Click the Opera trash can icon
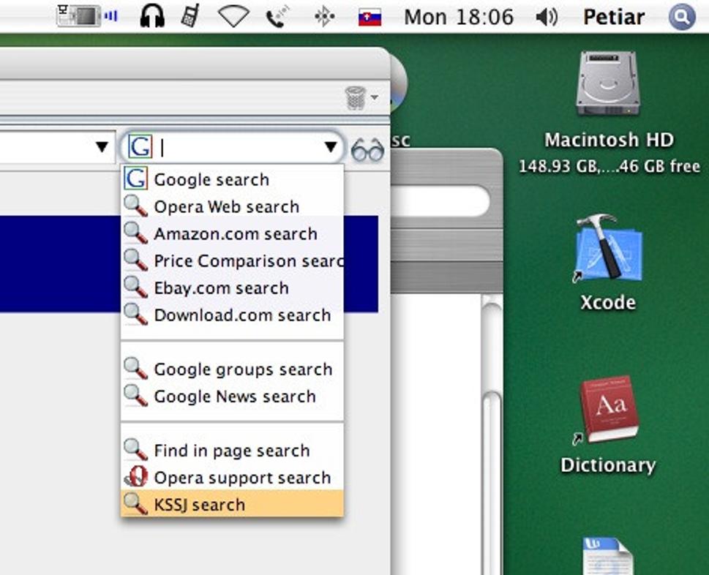 coord(356,97)
